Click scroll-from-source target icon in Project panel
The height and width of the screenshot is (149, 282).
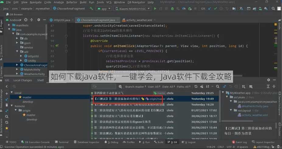(x=26, y=20)
